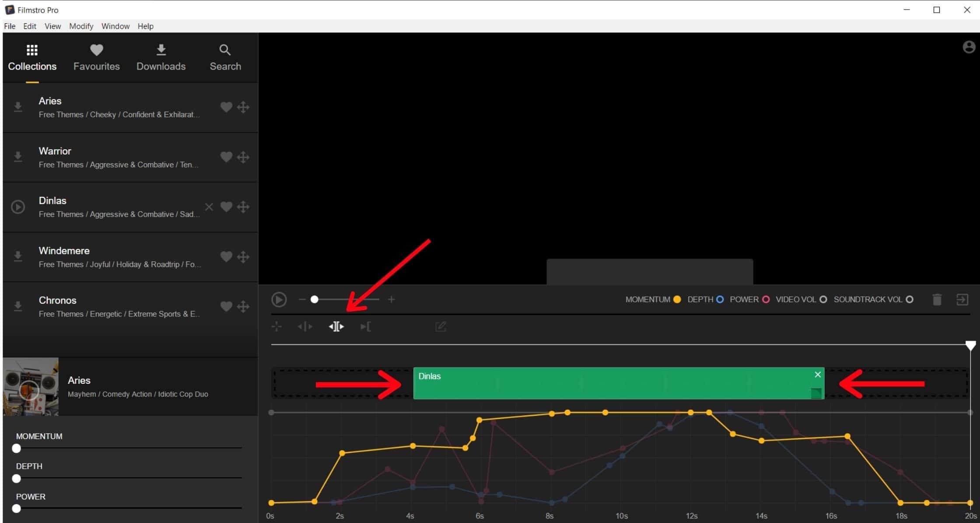The height and width of the screenshot is (523, 980).
Task: Play the Dinlas theme preview
Action: click(18, 207)
